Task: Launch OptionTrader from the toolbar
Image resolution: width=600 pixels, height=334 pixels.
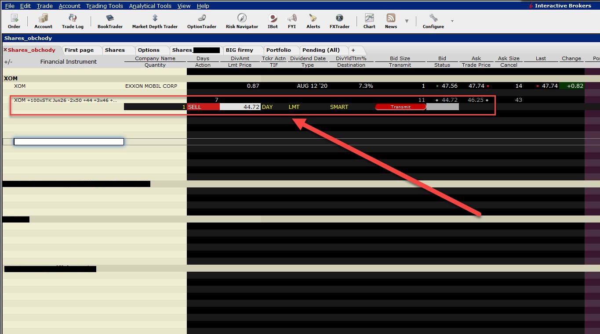Action: 202,18
